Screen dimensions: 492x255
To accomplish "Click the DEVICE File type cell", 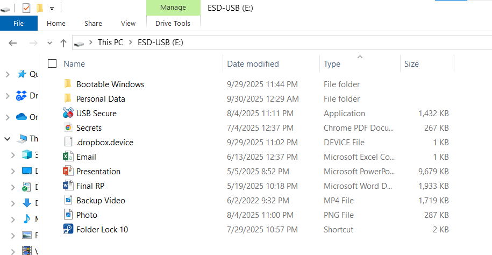I will (x=344, y=142).
